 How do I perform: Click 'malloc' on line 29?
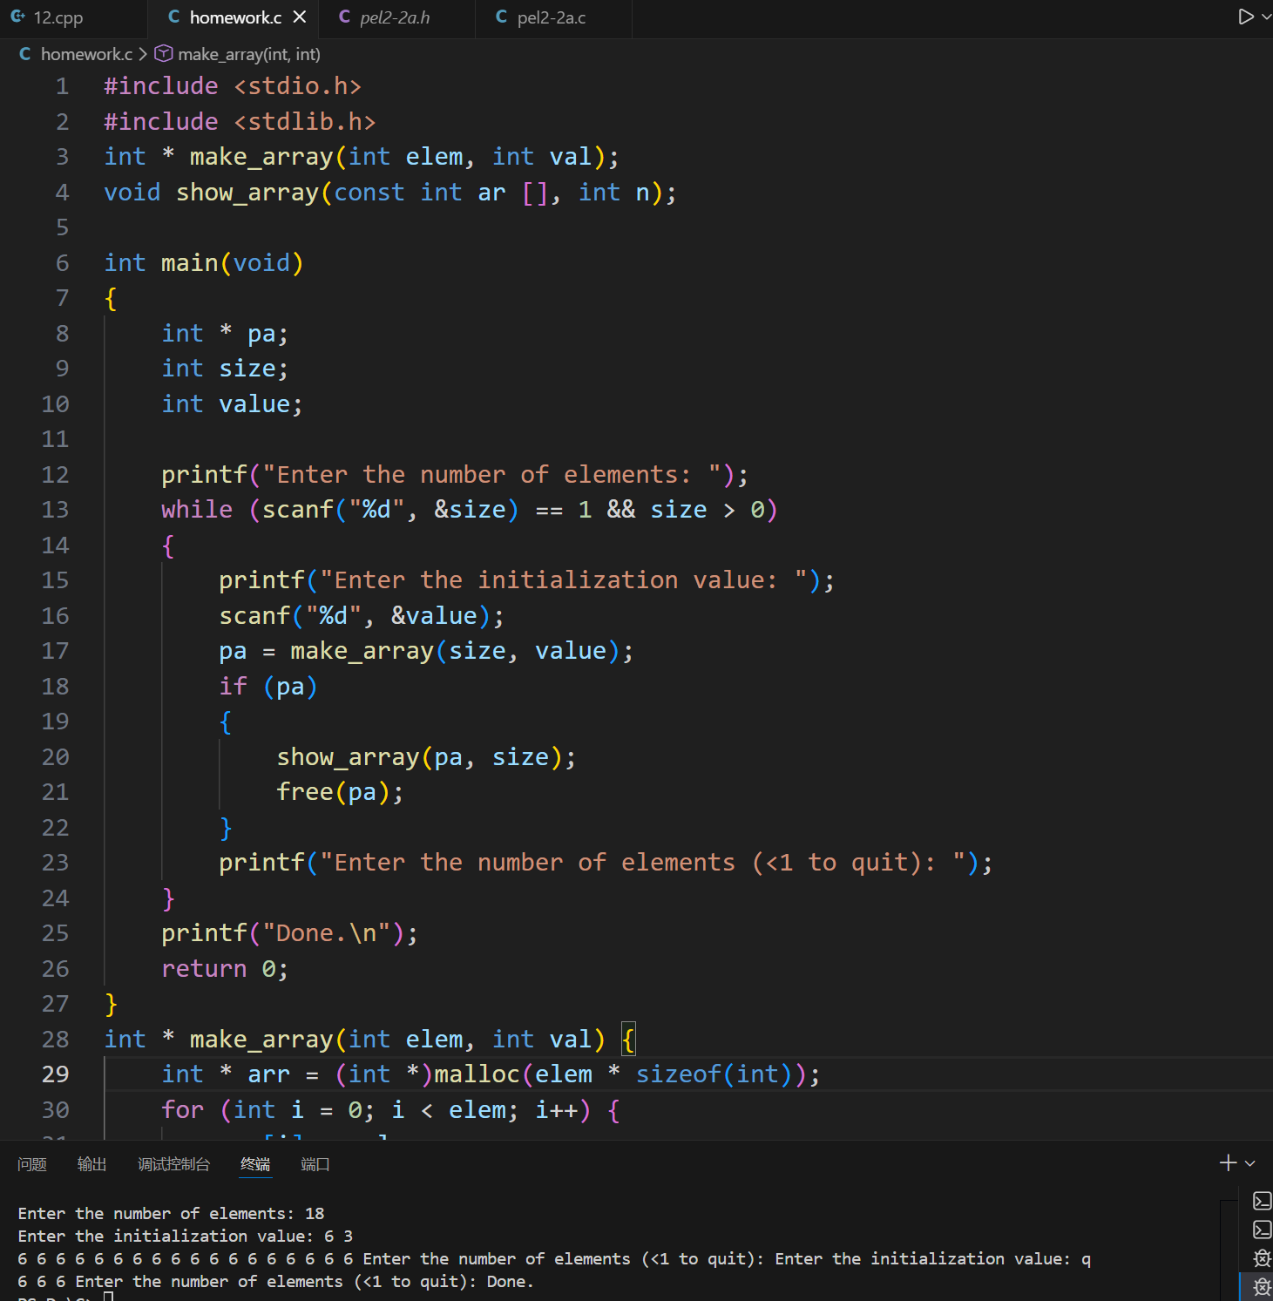tap(477, 1074)
